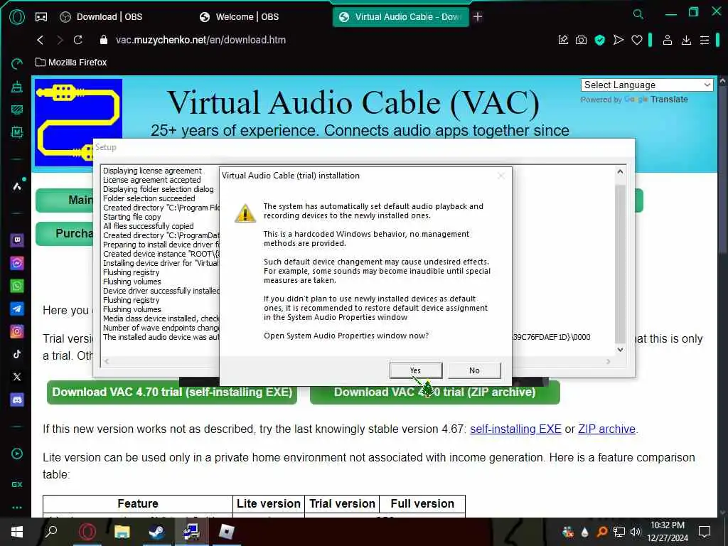The height and width of the screenshot is (546, 728).
Task: Open Telegram in the sidebar
Action: [x=17, y=309]
